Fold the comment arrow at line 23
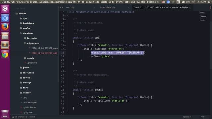Screen dimensions: 212x119 point(65,71)
